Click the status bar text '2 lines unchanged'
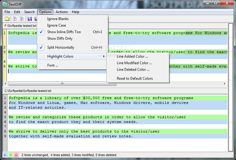236x160 pixels. [35, 155]
